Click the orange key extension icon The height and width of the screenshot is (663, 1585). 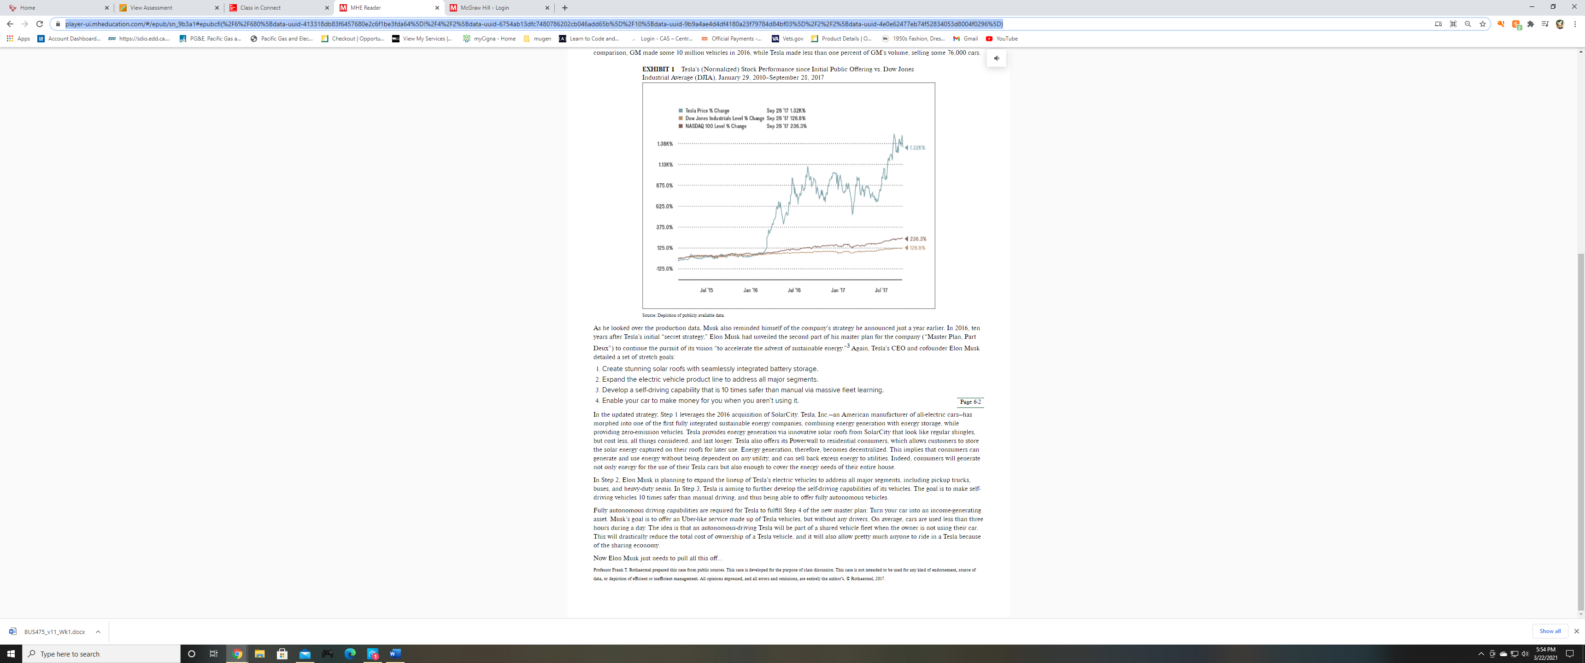coord(1501,24)
